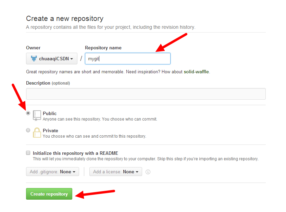286x212 pixels.
Task: Click the lock icon next to Private option
Action: click(37, 133)
